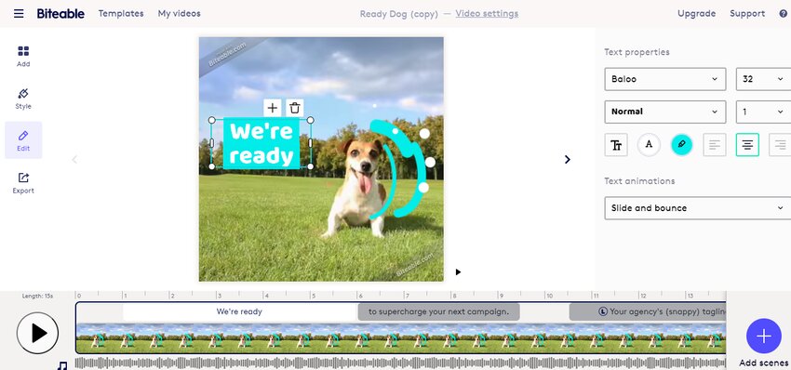The image size is (791, 370).
Task: Toggle center text alignment
Action: [747, 145]
